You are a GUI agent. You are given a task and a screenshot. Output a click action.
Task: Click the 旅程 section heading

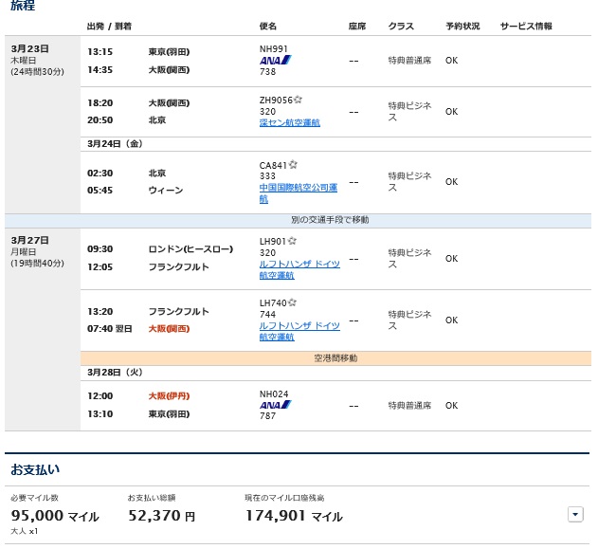point(23,6)
